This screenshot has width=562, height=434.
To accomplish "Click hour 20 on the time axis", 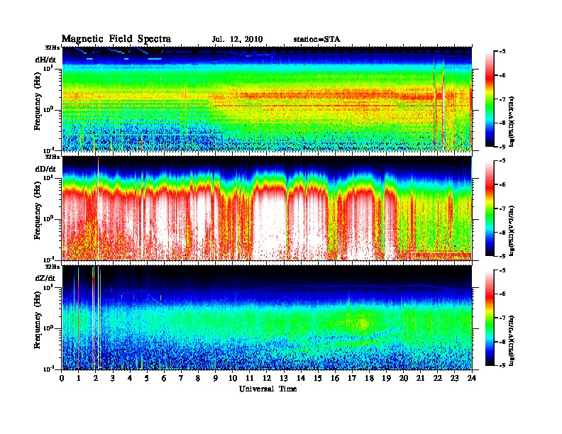I will click(404, 378).
